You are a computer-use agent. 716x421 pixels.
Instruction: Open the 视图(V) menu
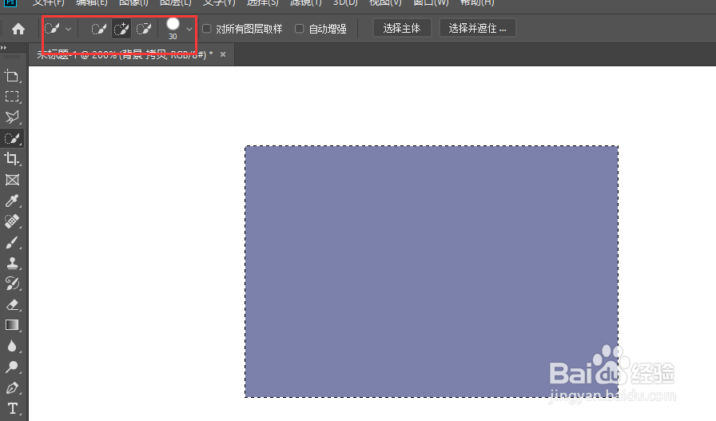point(385,2)
